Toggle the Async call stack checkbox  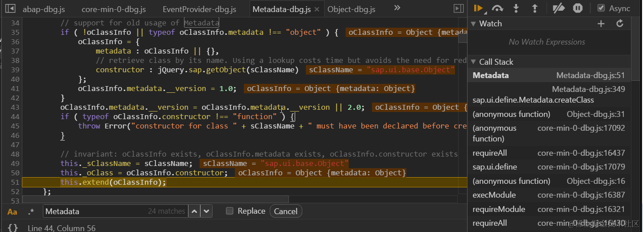[x=601, y=8]
